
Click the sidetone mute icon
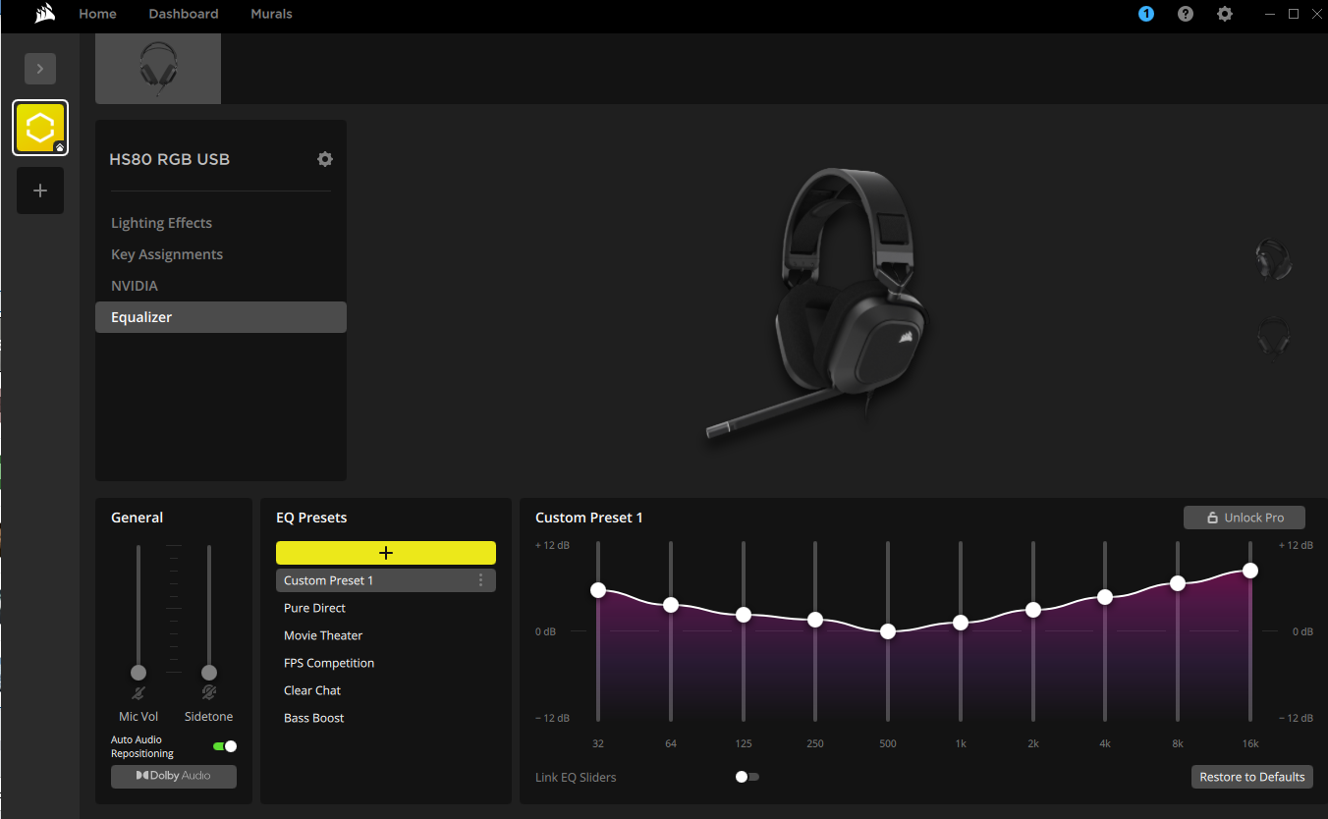pos(209,693)
